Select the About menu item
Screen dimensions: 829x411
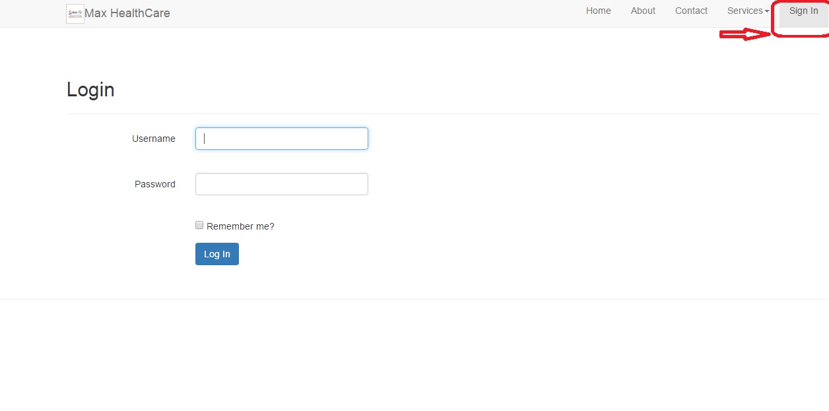pos(643,11)
